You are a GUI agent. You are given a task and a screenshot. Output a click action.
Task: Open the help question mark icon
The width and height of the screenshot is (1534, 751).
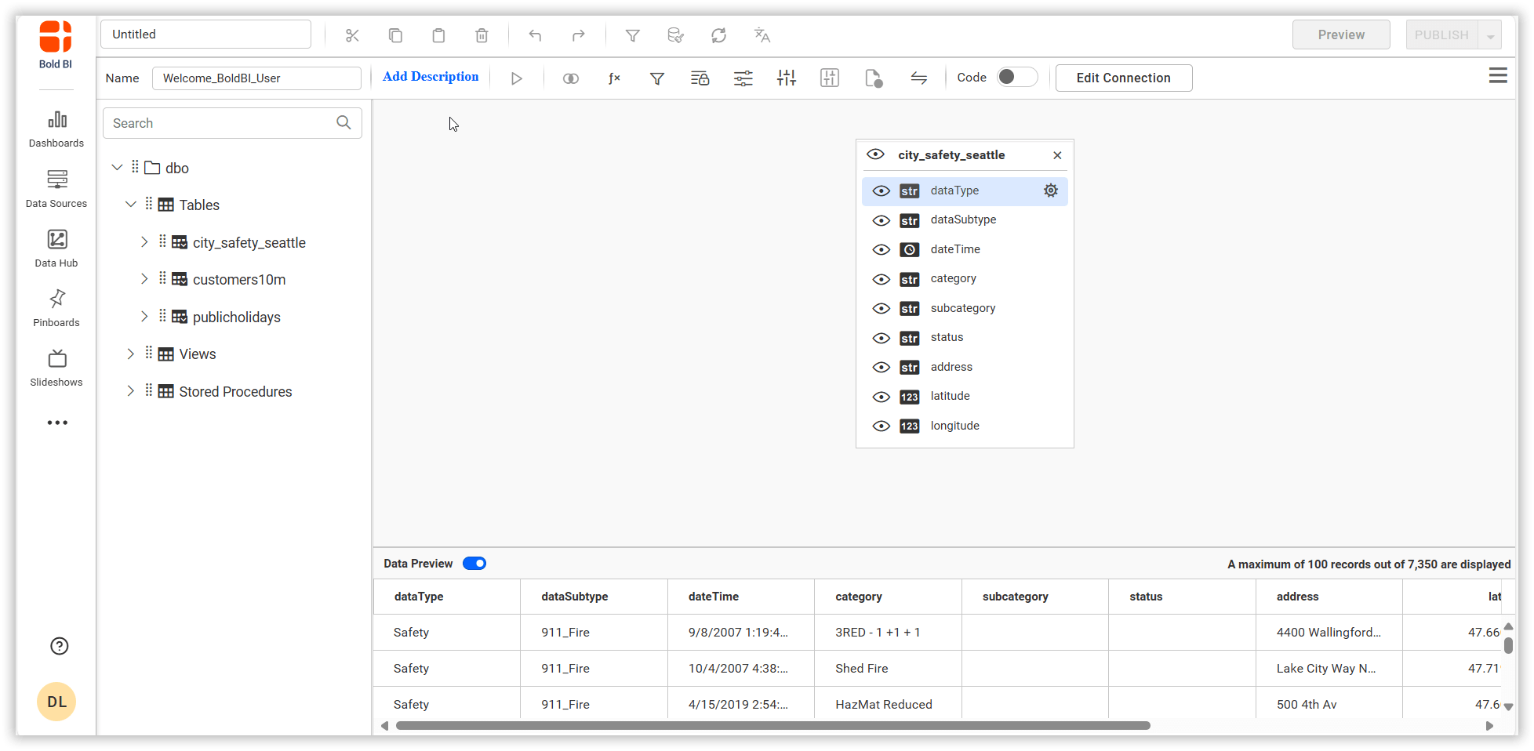59,646
